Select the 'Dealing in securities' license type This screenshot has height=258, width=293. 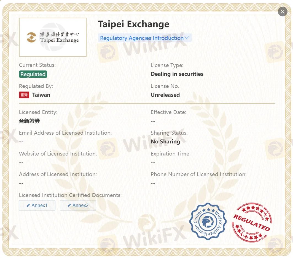(177, 74)
